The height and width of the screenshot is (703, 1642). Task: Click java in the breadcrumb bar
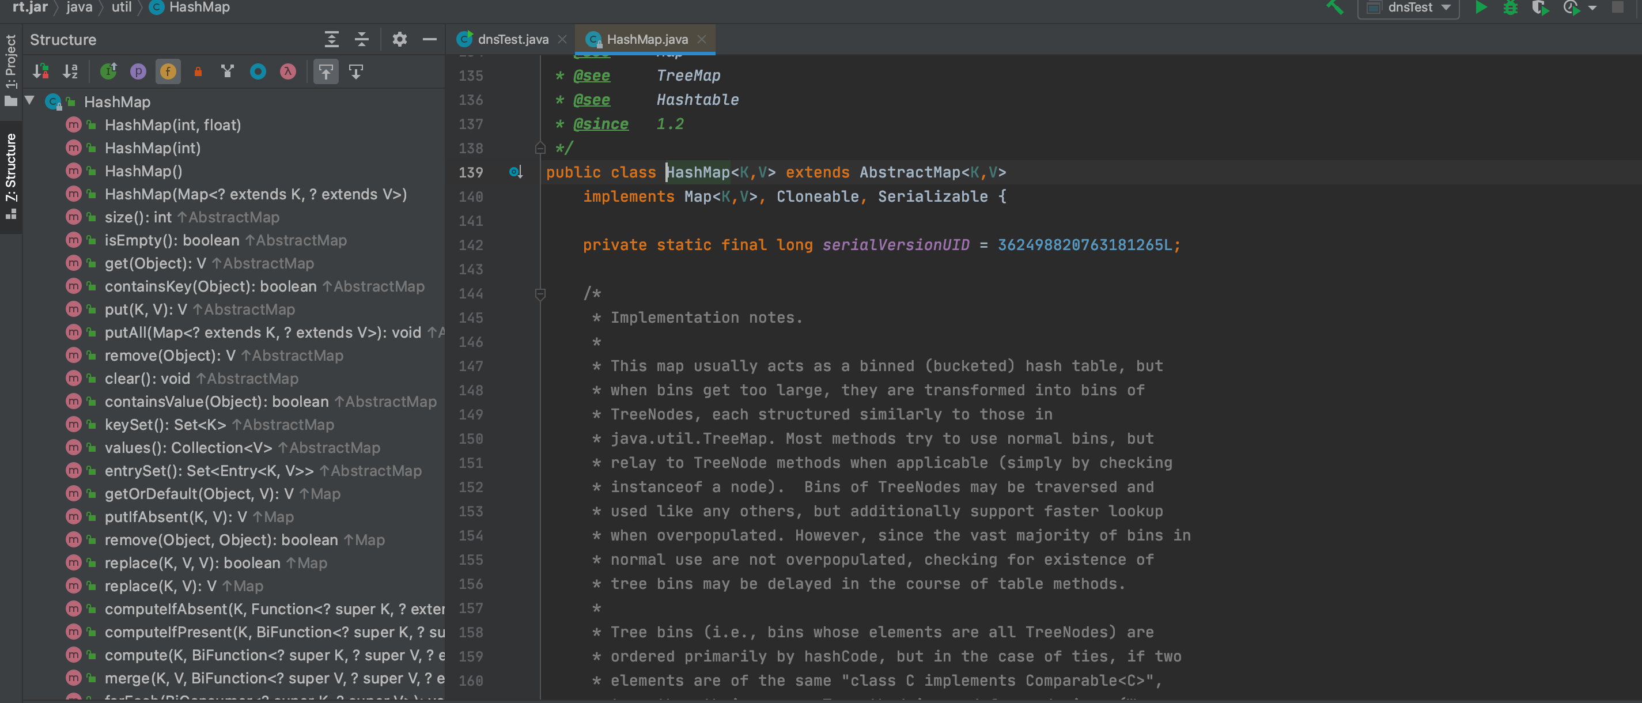[x=79, y=7]
